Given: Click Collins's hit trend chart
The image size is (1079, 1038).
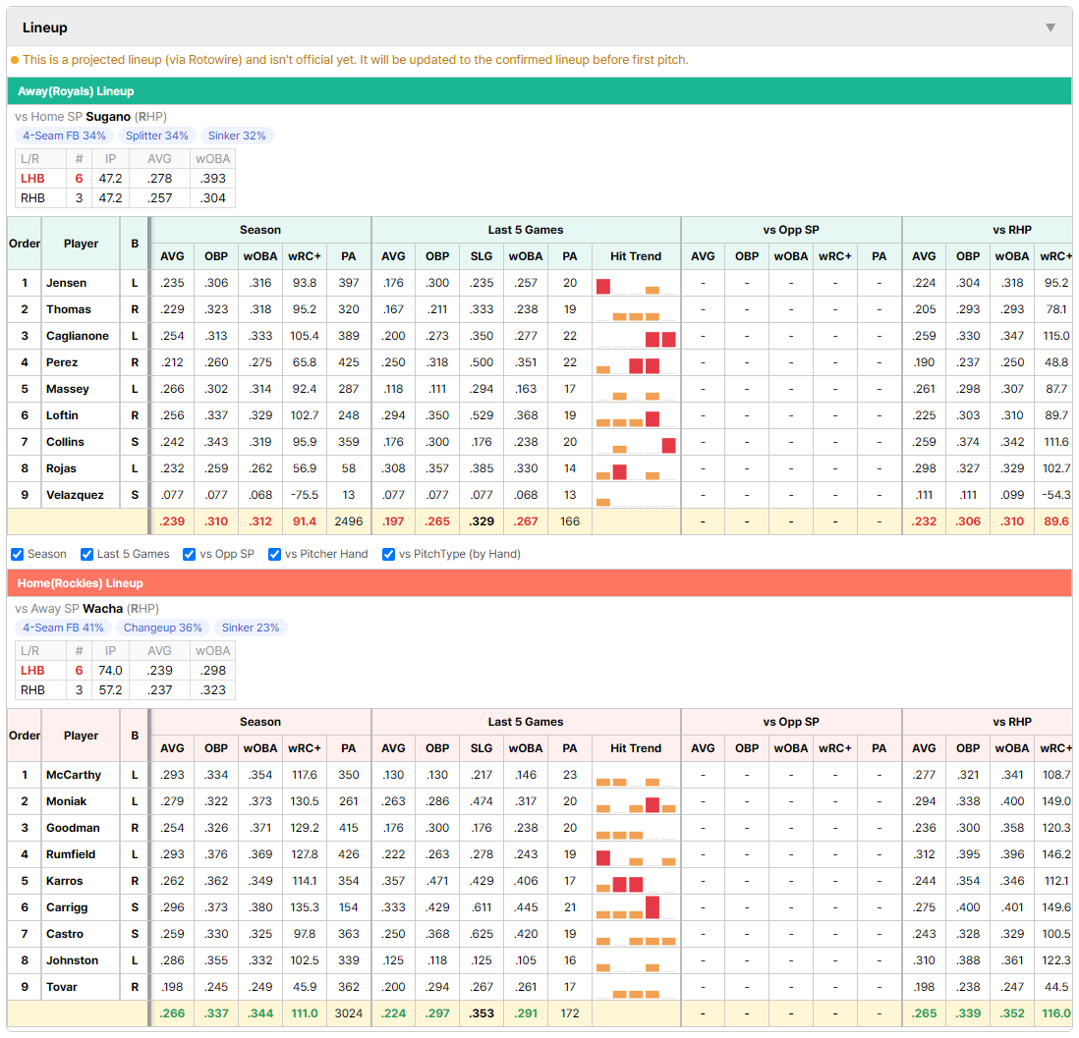Looking at the screenshot, I should click(x=636, y=443).
